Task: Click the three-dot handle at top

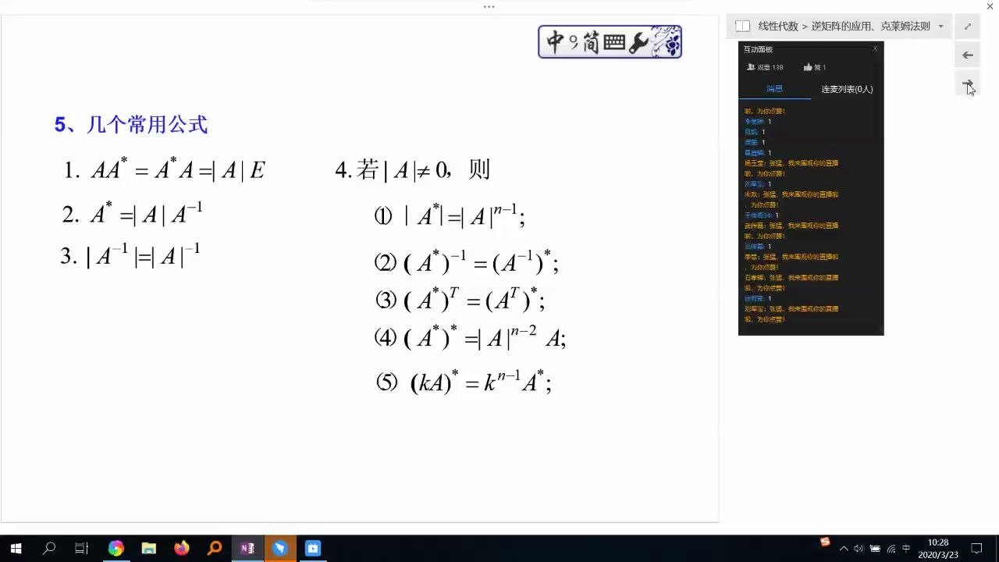Action: point(489,6)
